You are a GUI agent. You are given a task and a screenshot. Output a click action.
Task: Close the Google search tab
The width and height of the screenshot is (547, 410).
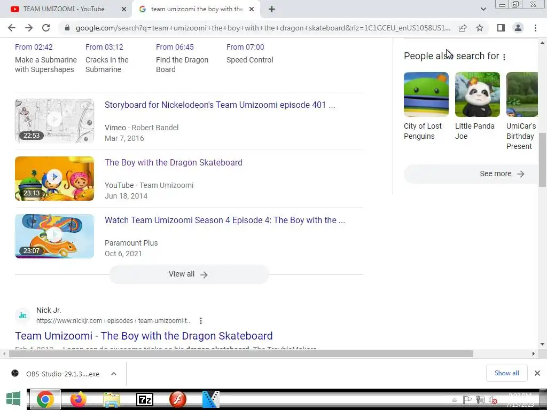click(x=252, y=10)
